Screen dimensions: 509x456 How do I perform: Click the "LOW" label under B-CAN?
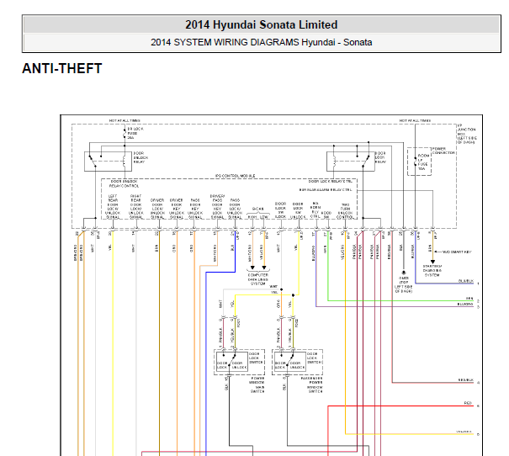tap(264, 217)
